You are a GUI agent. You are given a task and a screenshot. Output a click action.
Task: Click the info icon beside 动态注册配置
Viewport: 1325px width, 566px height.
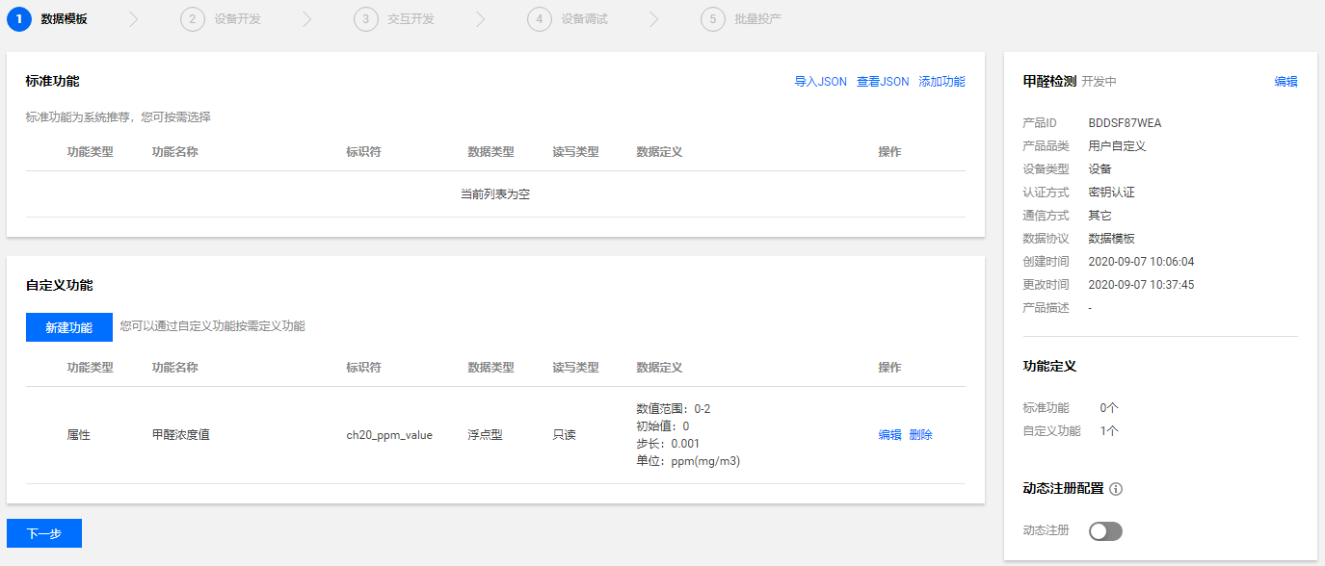[x=1116, y=489]
